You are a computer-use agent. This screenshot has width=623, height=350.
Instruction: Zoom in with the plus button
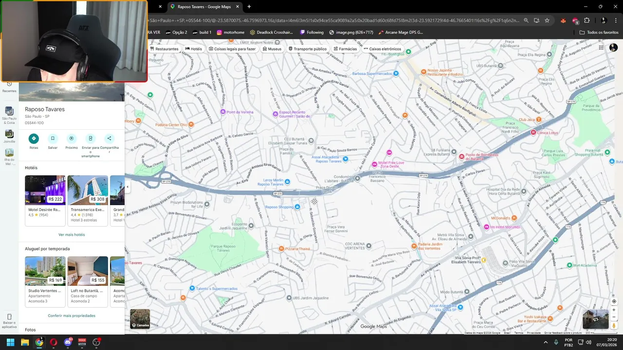[x=614, y=310]
